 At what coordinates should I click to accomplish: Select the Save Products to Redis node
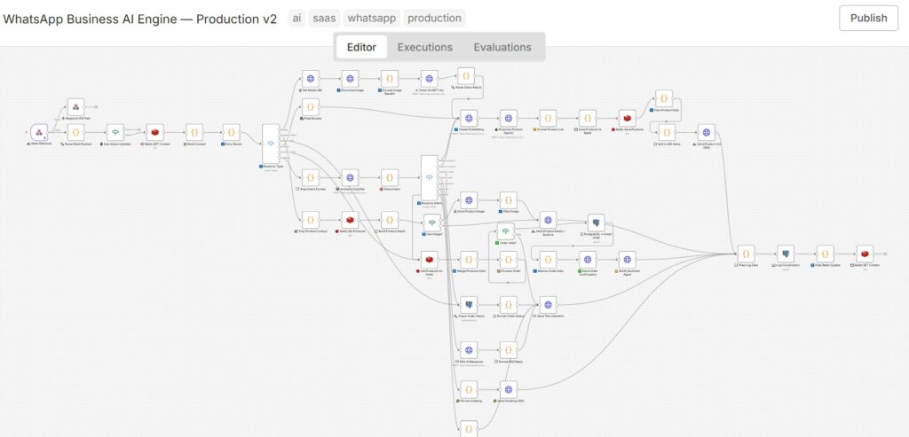588,118
